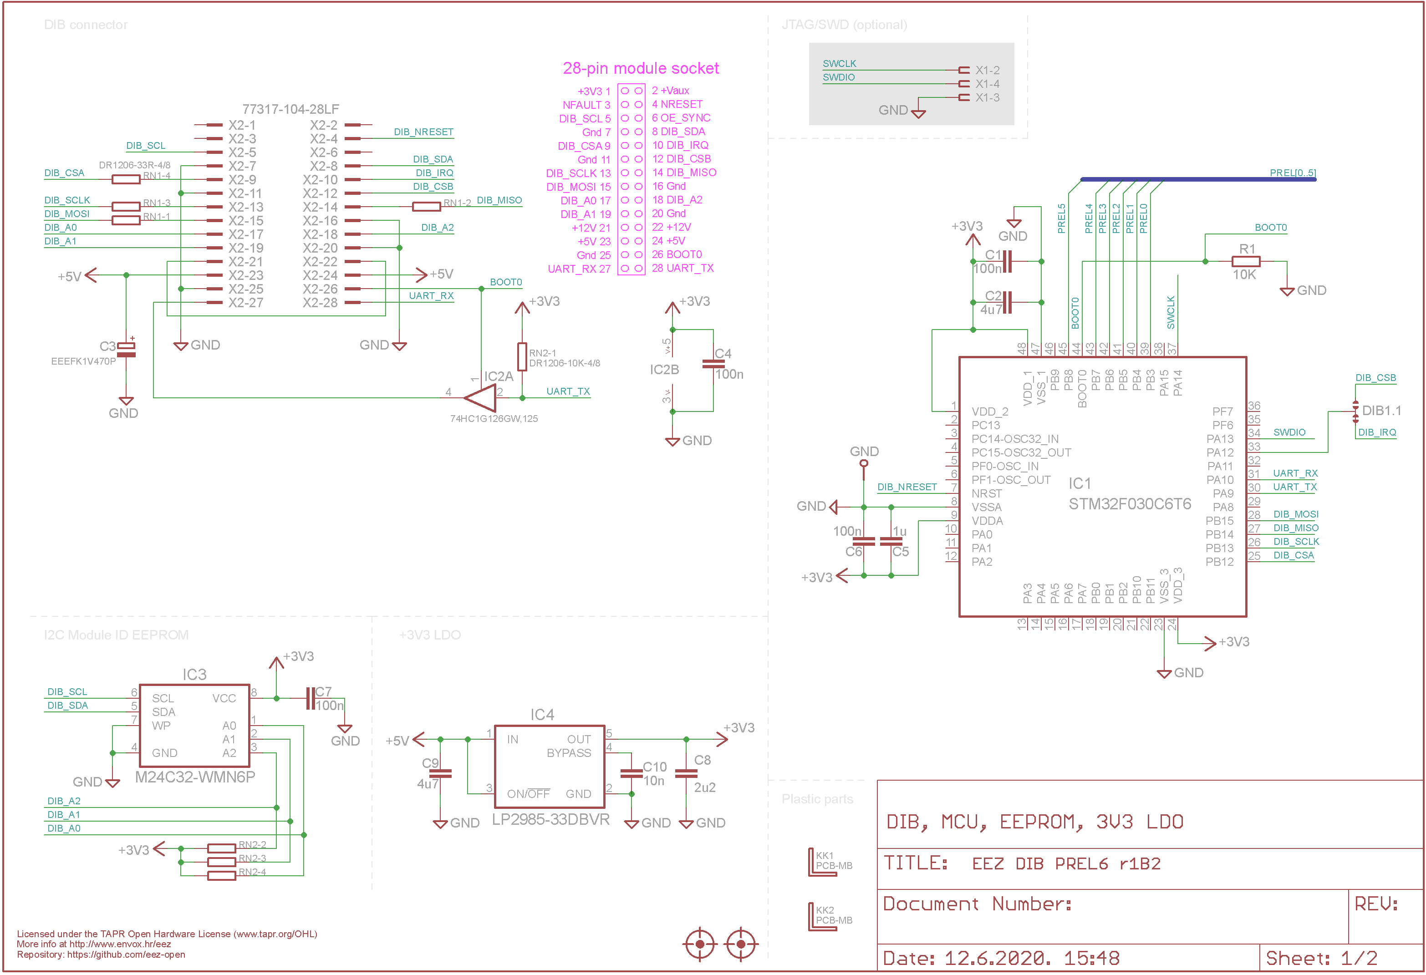
Task: Click the C8 2u2 capacitor symbol
Action: pos(686,774)
